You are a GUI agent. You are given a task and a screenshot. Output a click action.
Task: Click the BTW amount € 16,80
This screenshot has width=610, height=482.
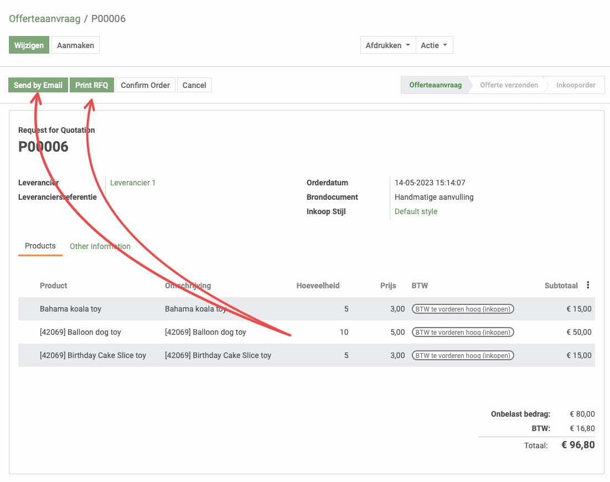point(582,428)
